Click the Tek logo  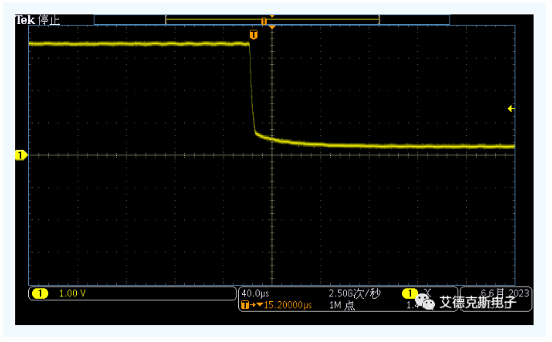coord(25,20)
